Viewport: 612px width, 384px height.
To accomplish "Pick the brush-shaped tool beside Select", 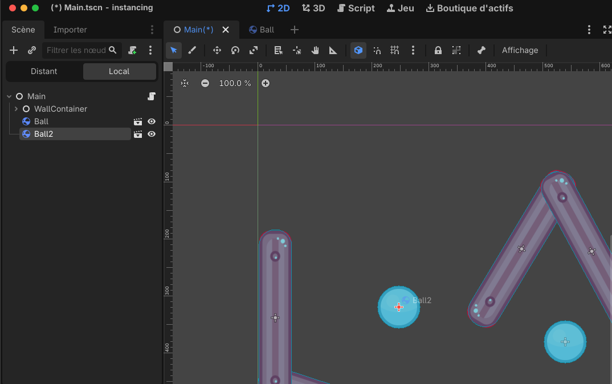I will click(192, 50).
